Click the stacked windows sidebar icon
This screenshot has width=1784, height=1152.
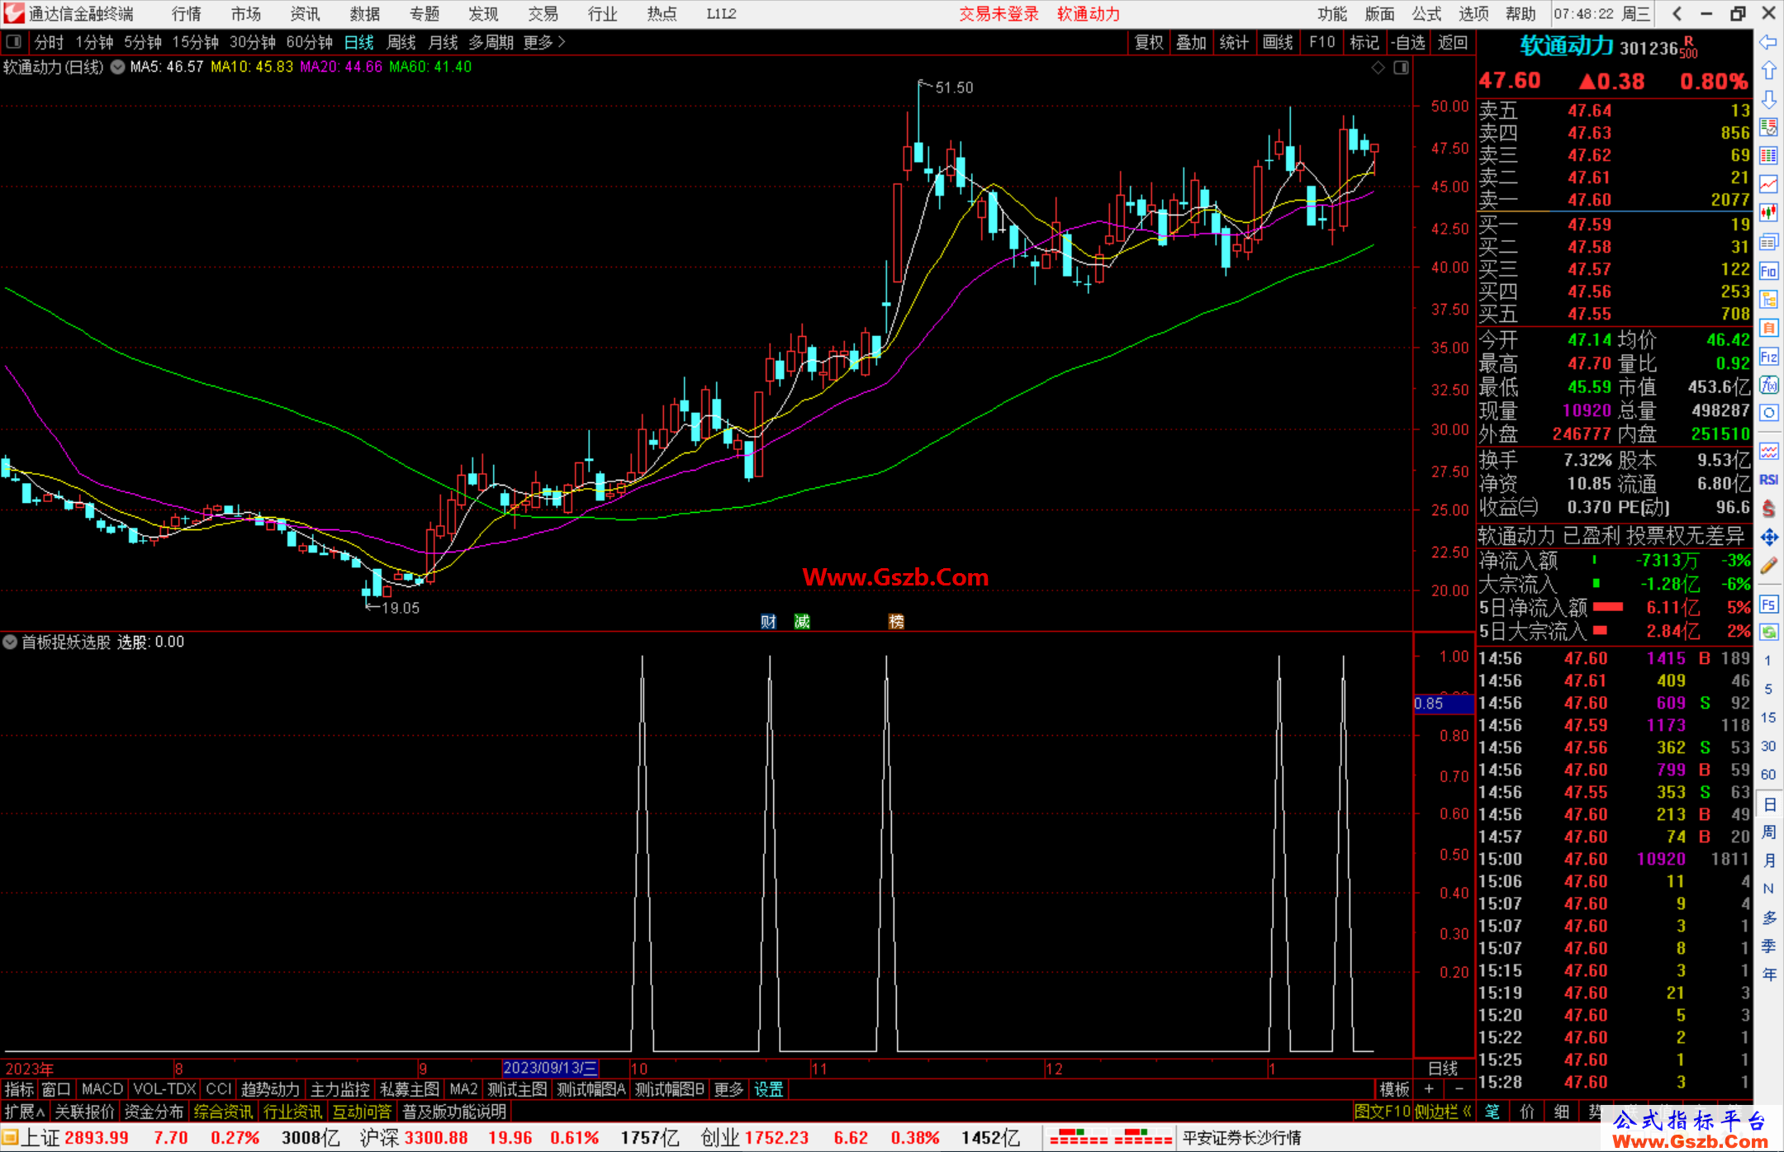click(x=1768, y=242)
